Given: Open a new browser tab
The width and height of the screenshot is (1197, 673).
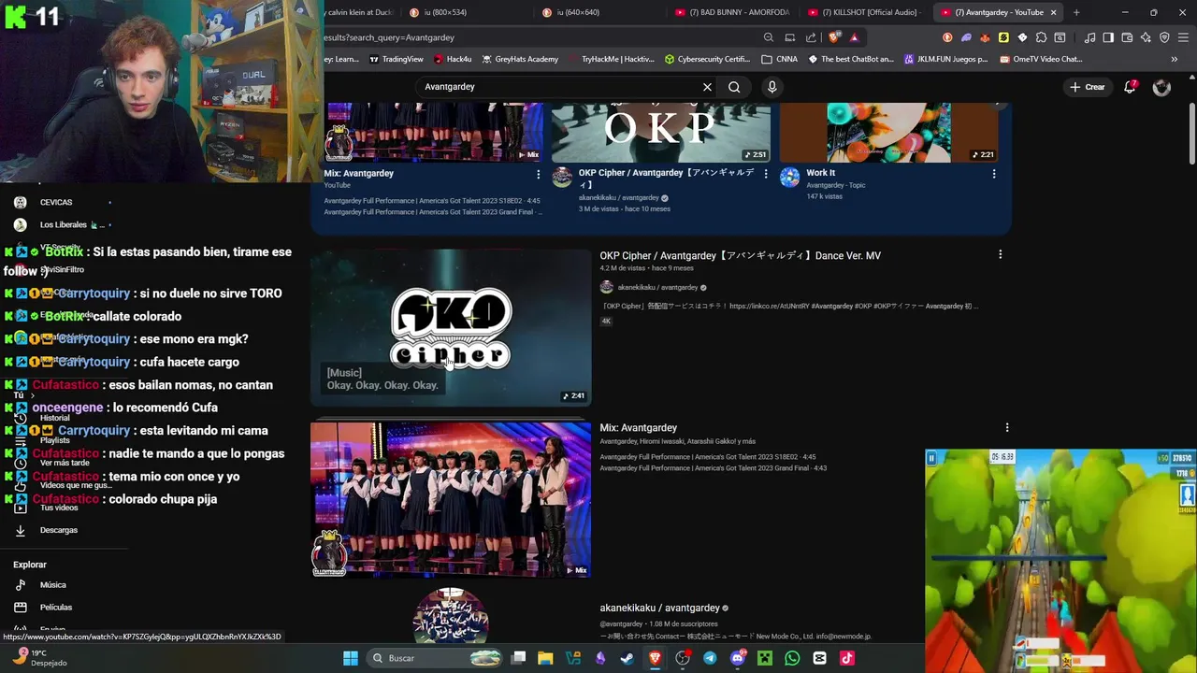Looking at the screenshot, I should pos(1076,12).
